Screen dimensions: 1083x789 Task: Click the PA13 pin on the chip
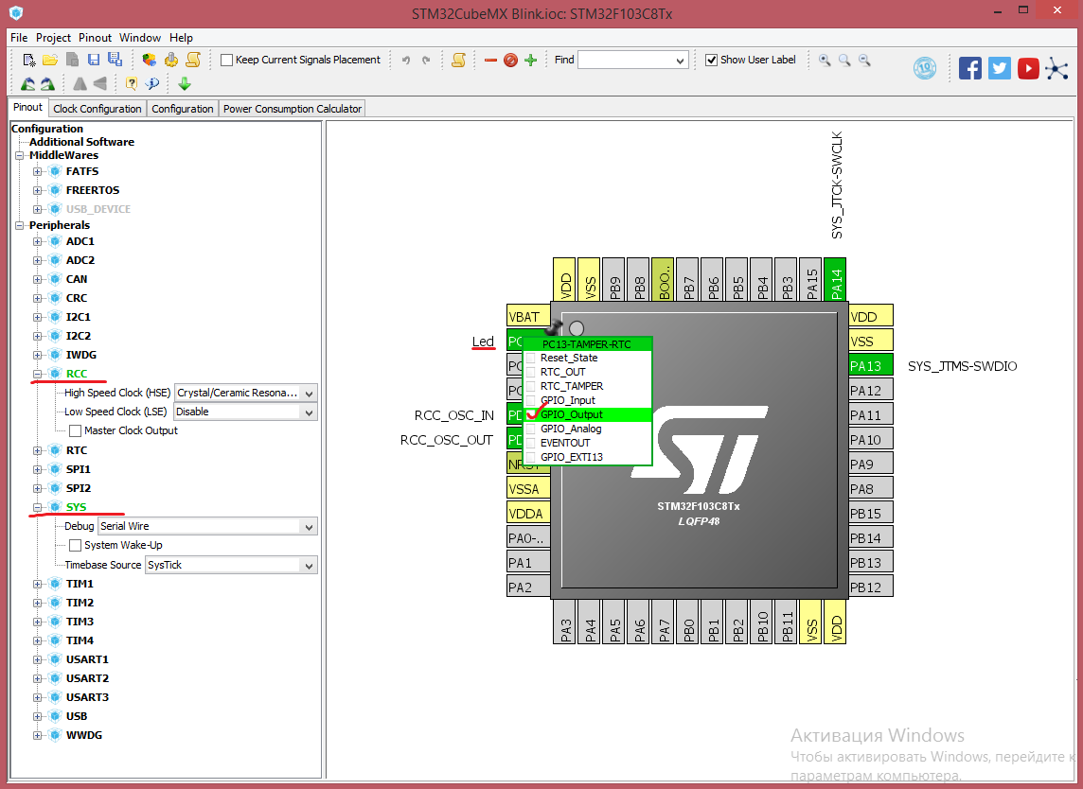(x=870, y=366)
